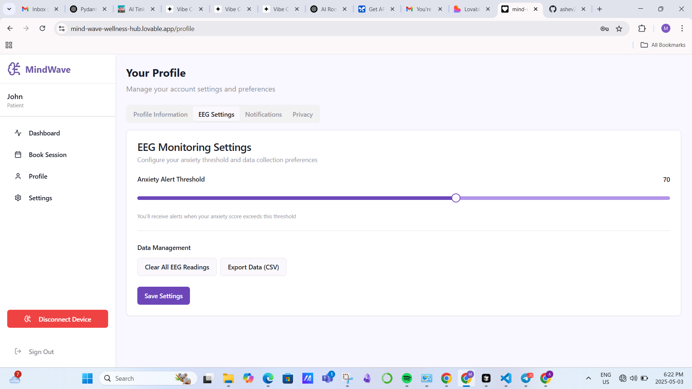The width and height of the screenshot is (692, 389).
Task: Open the browser Extensions puzzle icon
Action: 642,28
